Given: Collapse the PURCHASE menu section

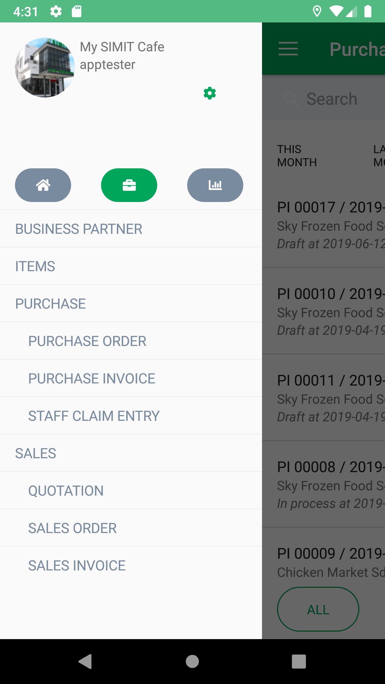Looking at the screenshot, I should pos(50,304).
